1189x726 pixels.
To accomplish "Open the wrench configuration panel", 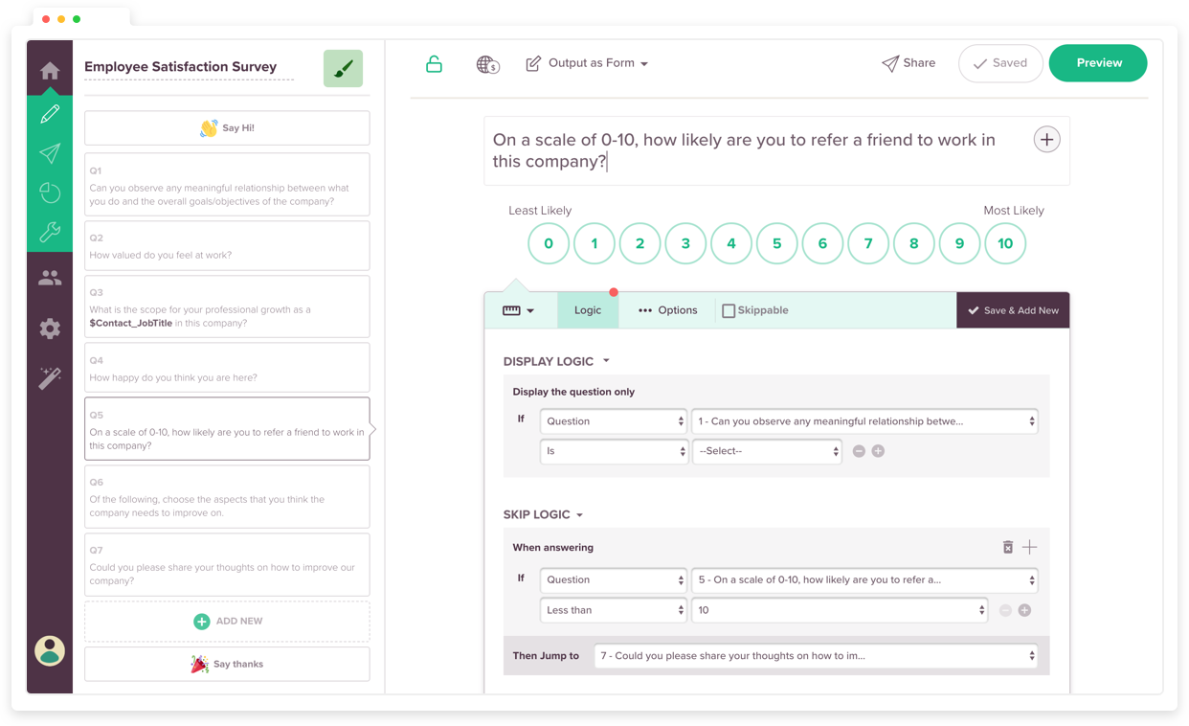I will [50, 232].
